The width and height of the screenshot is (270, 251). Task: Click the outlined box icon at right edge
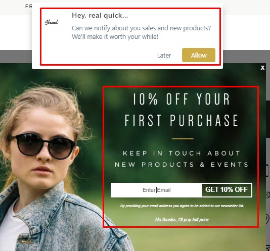[268, 170]
